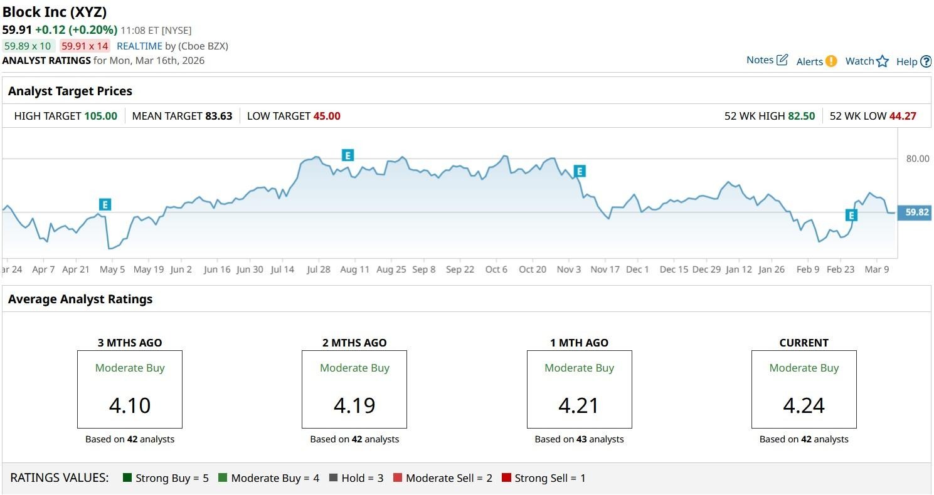Click the dark green Strong Buy swatch

(x=127, y=478)
